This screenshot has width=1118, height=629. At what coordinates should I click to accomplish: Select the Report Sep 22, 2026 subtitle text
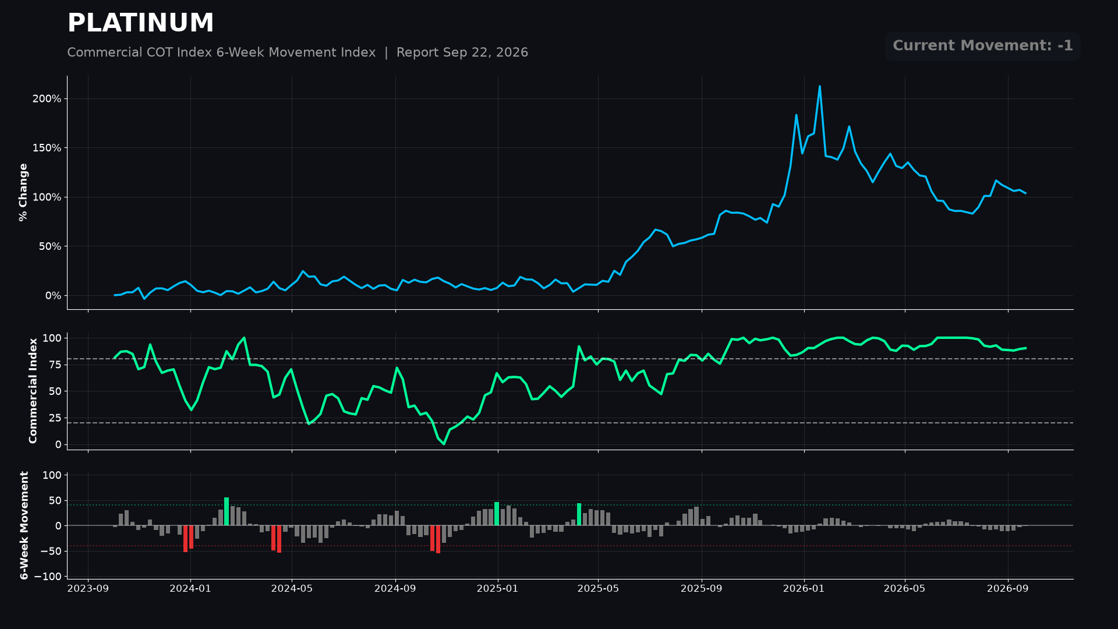[x=462, y=52]
